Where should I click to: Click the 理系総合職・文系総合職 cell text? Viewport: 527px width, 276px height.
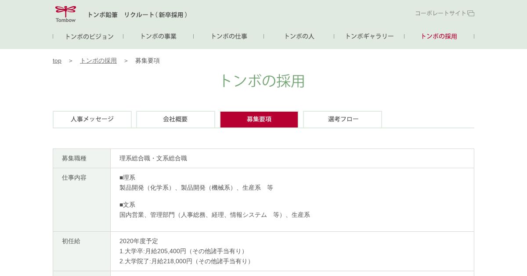[153, 159]
